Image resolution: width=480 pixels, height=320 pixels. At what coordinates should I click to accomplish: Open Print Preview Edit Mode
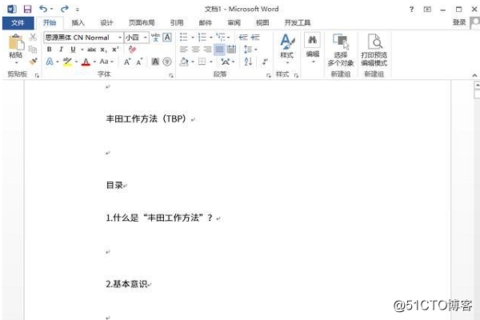click(x=374, y=50)
